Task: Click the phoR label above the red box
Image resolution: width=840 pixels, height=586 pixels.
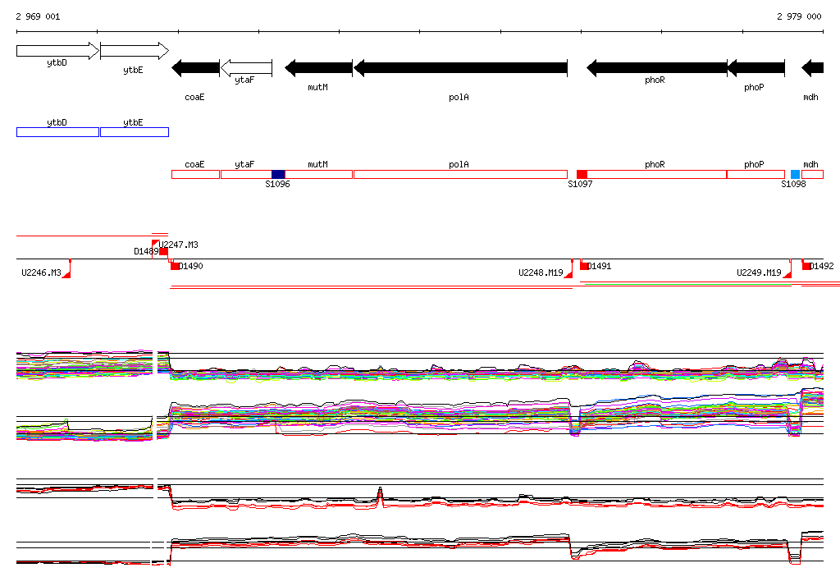Action: click(x=655, y=164)
